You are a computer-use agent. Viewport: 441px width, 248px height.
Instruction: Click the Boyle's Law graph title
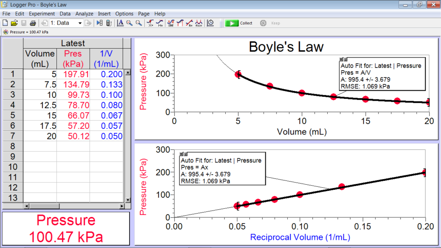[x=286, y=46]
